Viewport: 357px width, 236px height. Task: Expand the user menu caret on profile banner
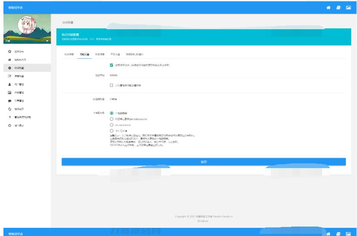47,41
